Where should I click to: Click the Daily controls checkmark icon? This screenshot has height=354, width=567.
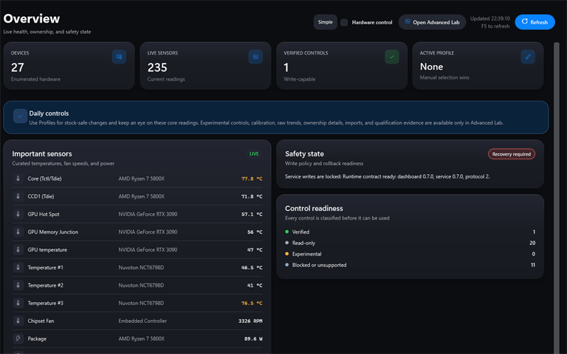(x=21, y=116)
